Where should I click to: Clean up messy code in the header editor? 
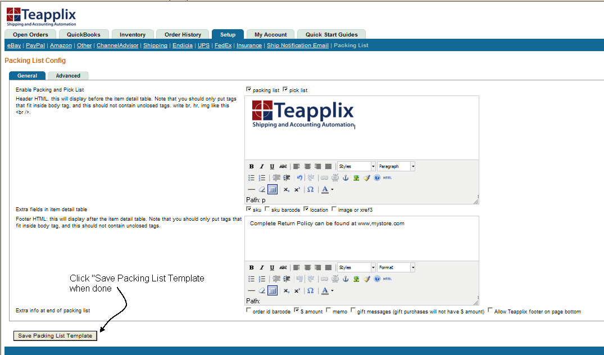pos(366,178)
